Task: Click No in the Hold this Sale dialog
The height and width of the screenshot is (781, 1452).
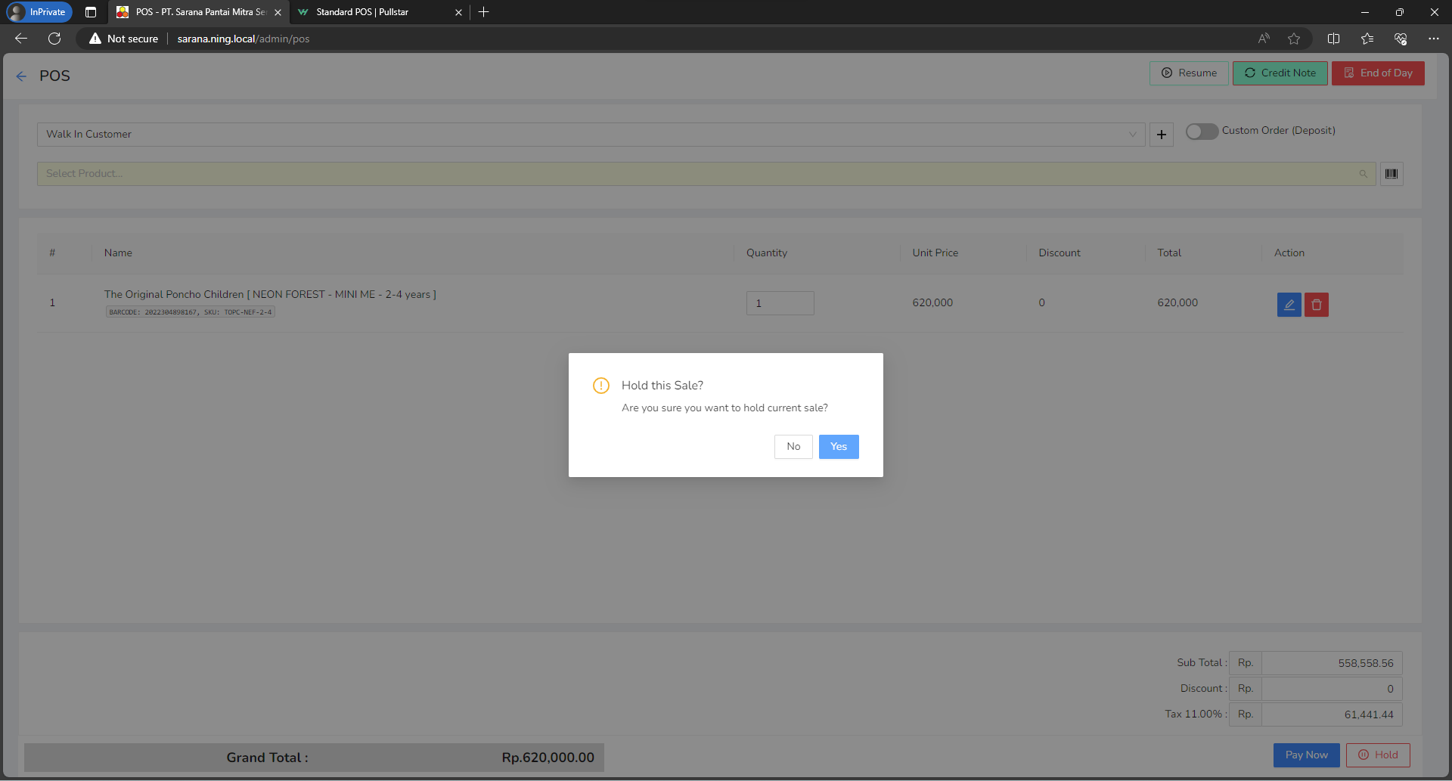Action: coord(793,447)
